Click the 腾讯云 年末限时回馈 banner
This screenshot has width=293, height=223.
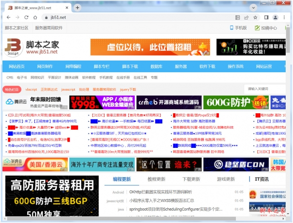(35, 102)
